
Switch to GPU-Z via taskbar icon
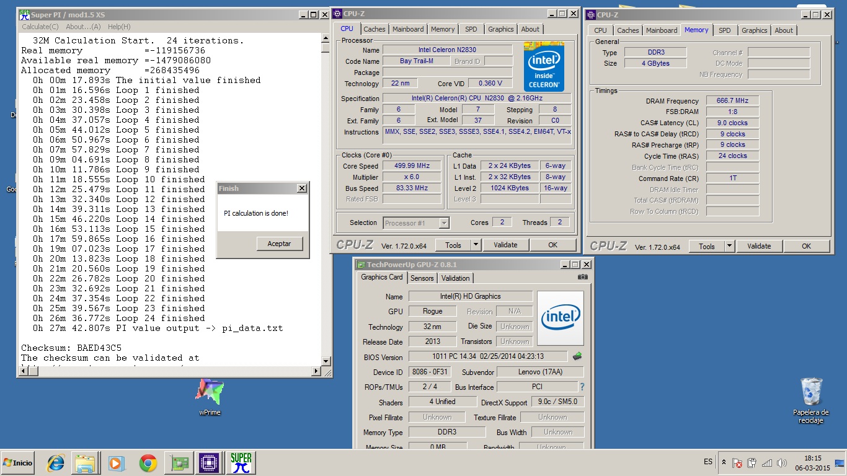(x=179, y=463)
